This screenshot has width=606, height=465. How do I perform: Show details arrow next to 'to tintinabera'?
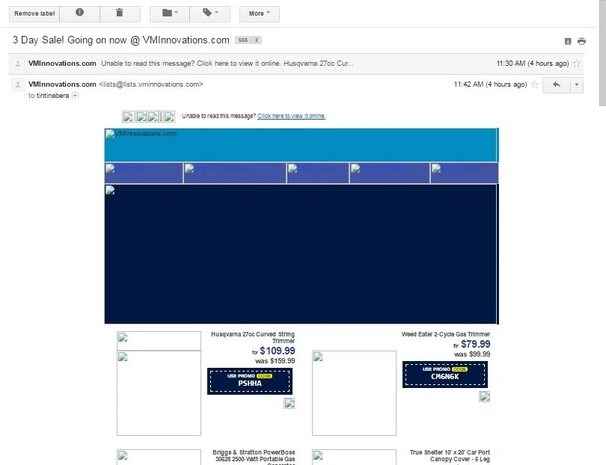point(76,96)
